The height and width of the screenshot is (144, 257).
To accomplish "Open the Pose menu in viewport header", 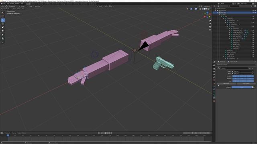I will (x=23, y=9).
